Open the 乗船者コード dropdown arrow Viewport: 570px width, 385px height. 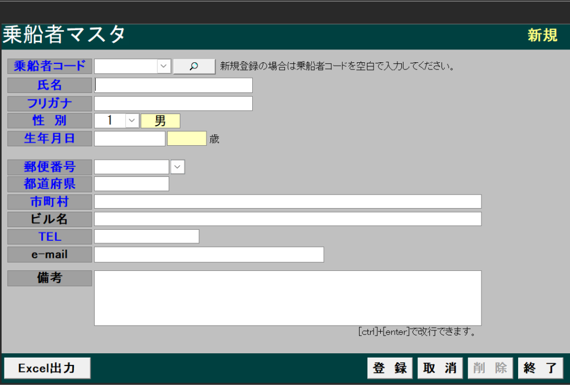pos(164,66)
